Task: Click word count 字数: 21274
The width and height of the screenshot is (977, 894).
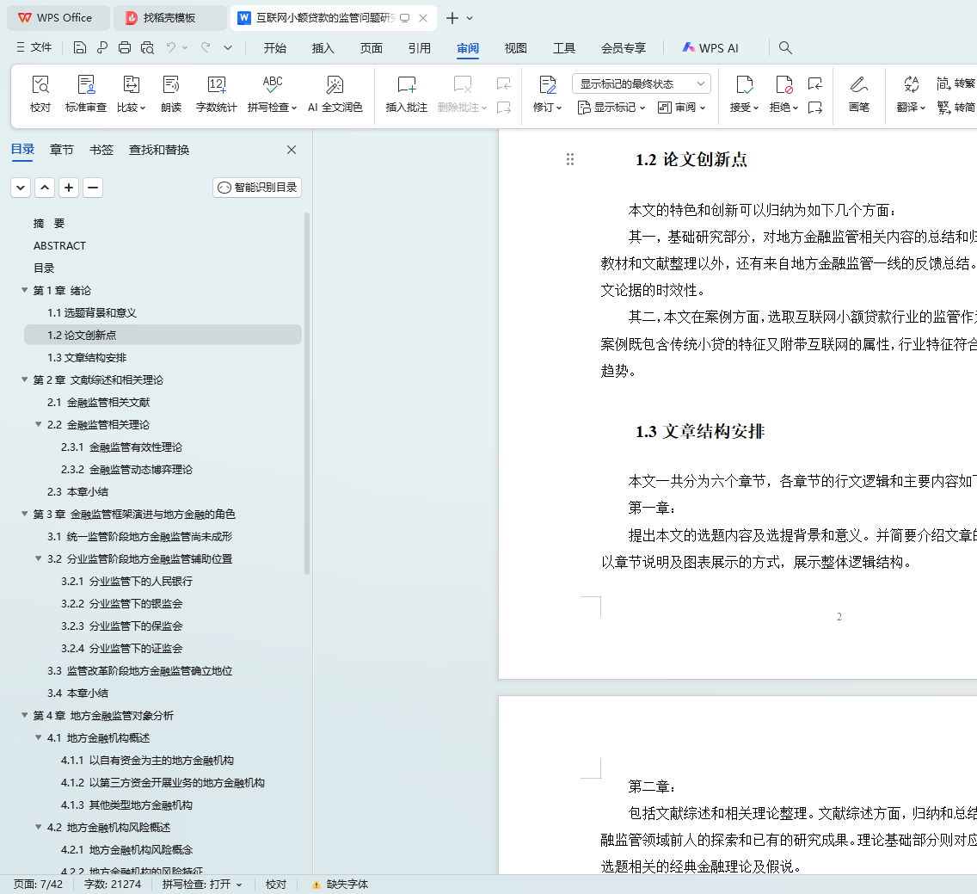Action: (x=113, y=884)
